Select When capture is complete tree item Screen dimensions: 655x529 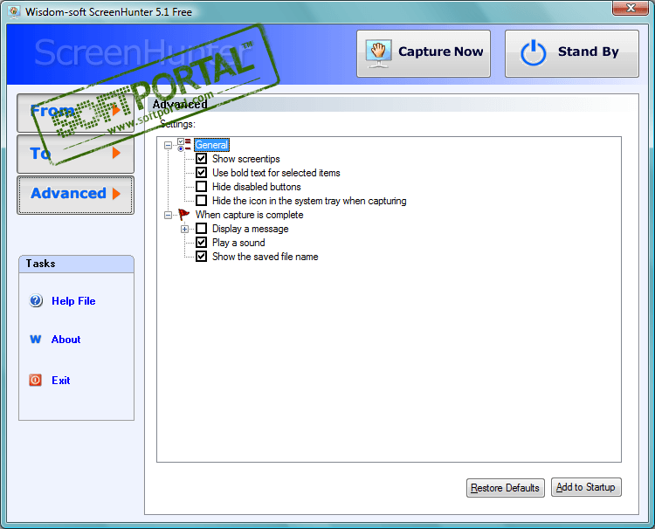tap(250, 215)
